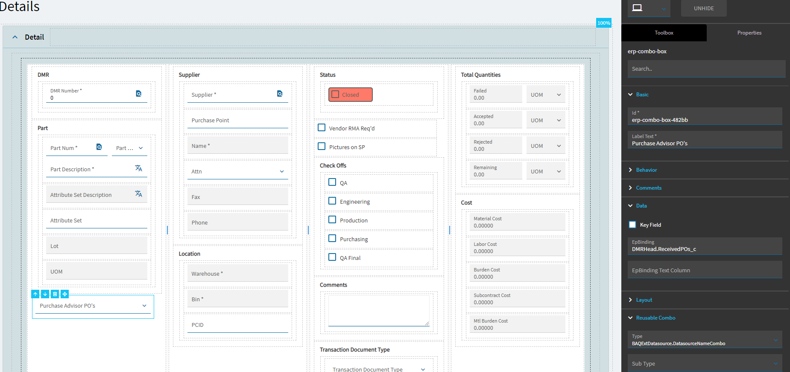
Task: Enable the Key Field checkbox
Action: (632, 225)
